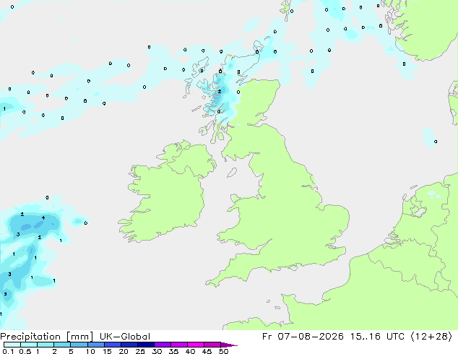Click the 0.1–0.5 mm legend swatch

tap(12, 345)
